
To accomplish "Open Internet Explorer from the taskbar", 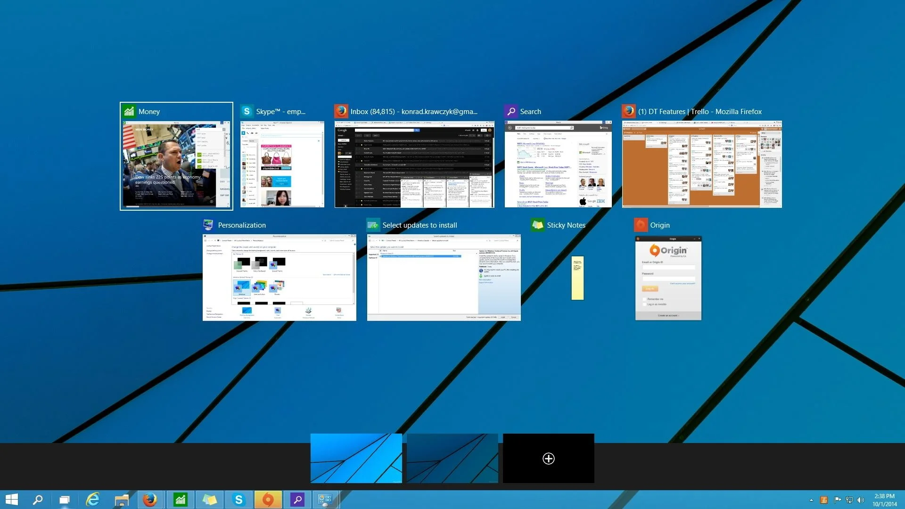I will pyautogui.click(x=93, y=500).
